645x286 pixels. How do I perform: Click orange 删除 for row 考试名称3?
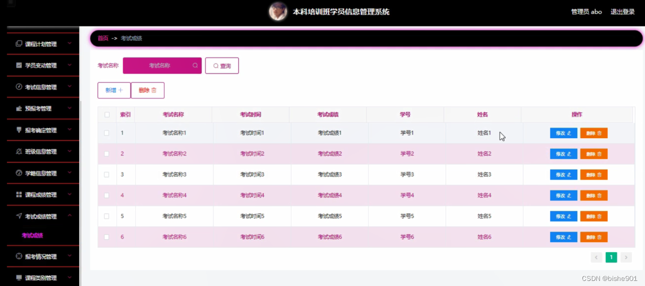click(x=594, y=175)
